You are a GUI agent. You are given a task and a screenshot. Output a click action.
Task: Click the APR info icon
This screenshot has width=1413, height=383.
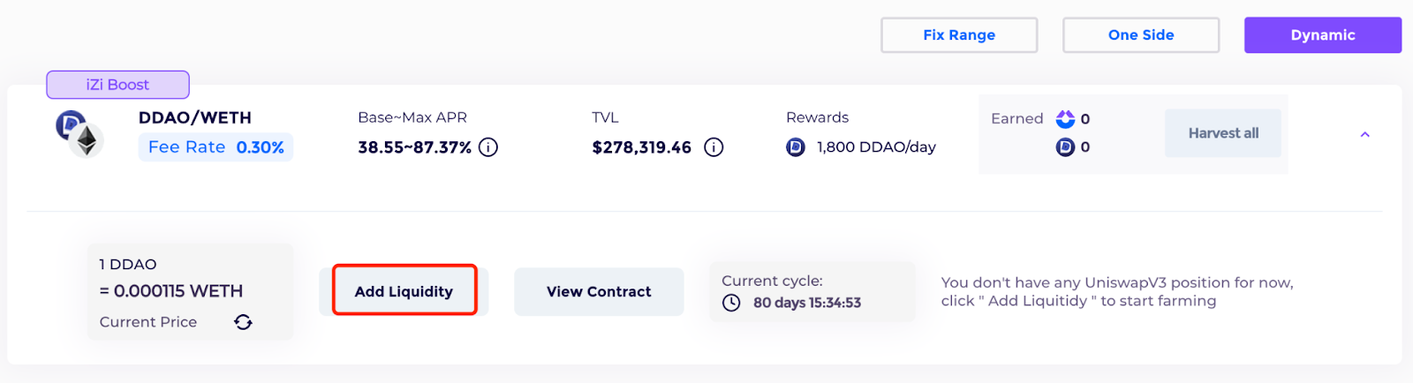tap(488, 147)
